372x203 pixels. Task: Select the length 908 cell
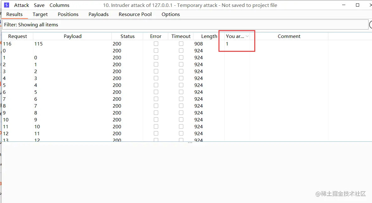199,44
